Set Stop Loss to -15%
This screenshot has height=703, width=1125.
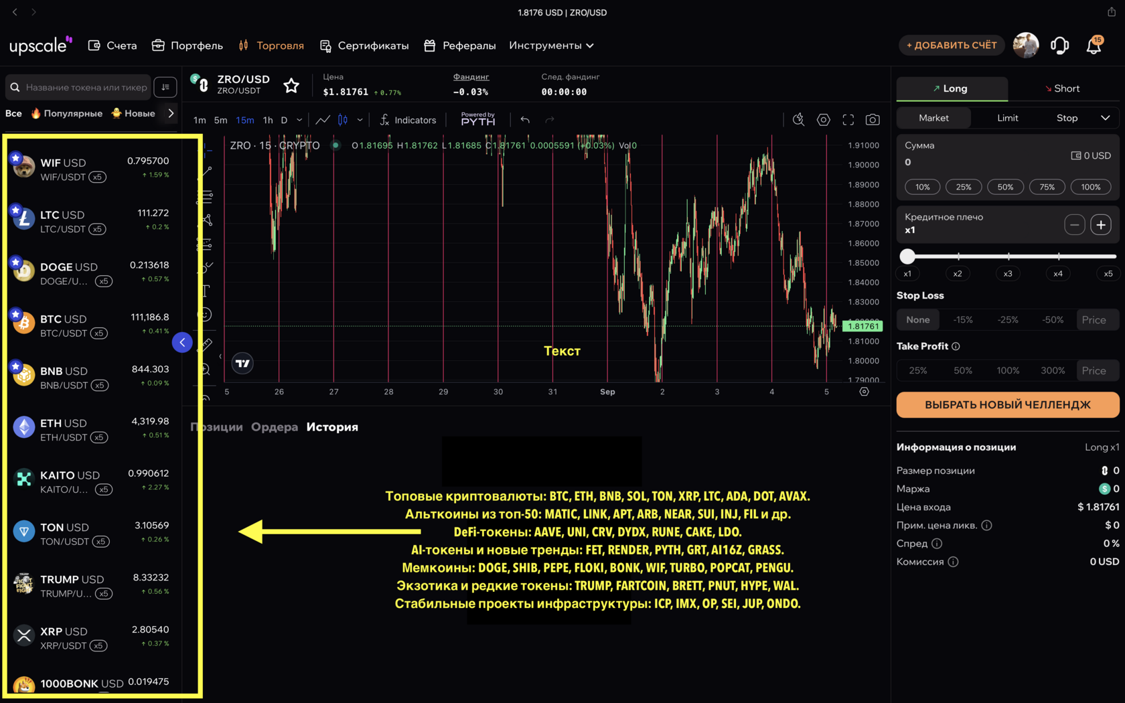click(963, 320)
